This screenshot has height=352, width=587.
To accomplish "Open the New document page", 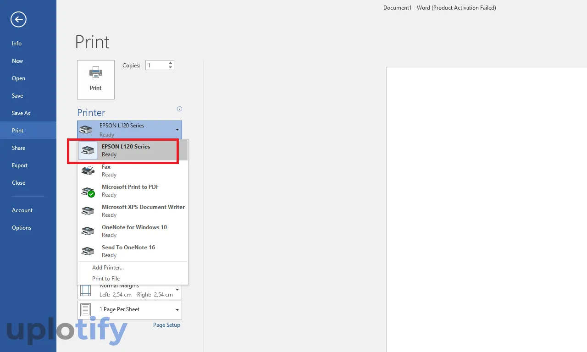I will click(28, 61).
